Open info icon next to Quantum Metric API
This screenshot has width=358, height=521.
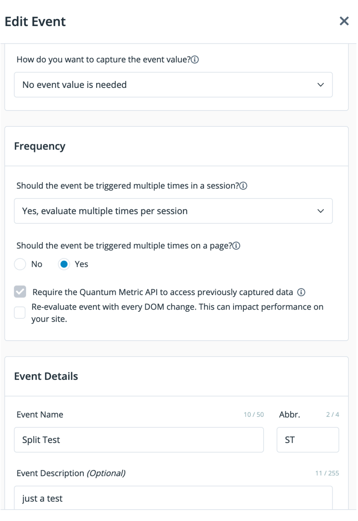tap(301, 292)
